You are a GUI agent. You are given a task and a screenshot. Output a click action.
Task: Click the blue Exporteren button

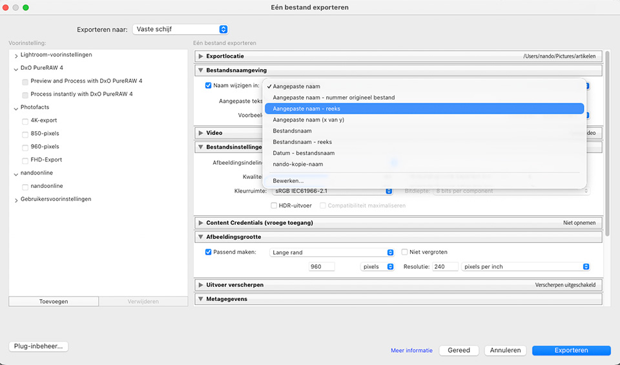pyautogui.click(x=571, y=350)
